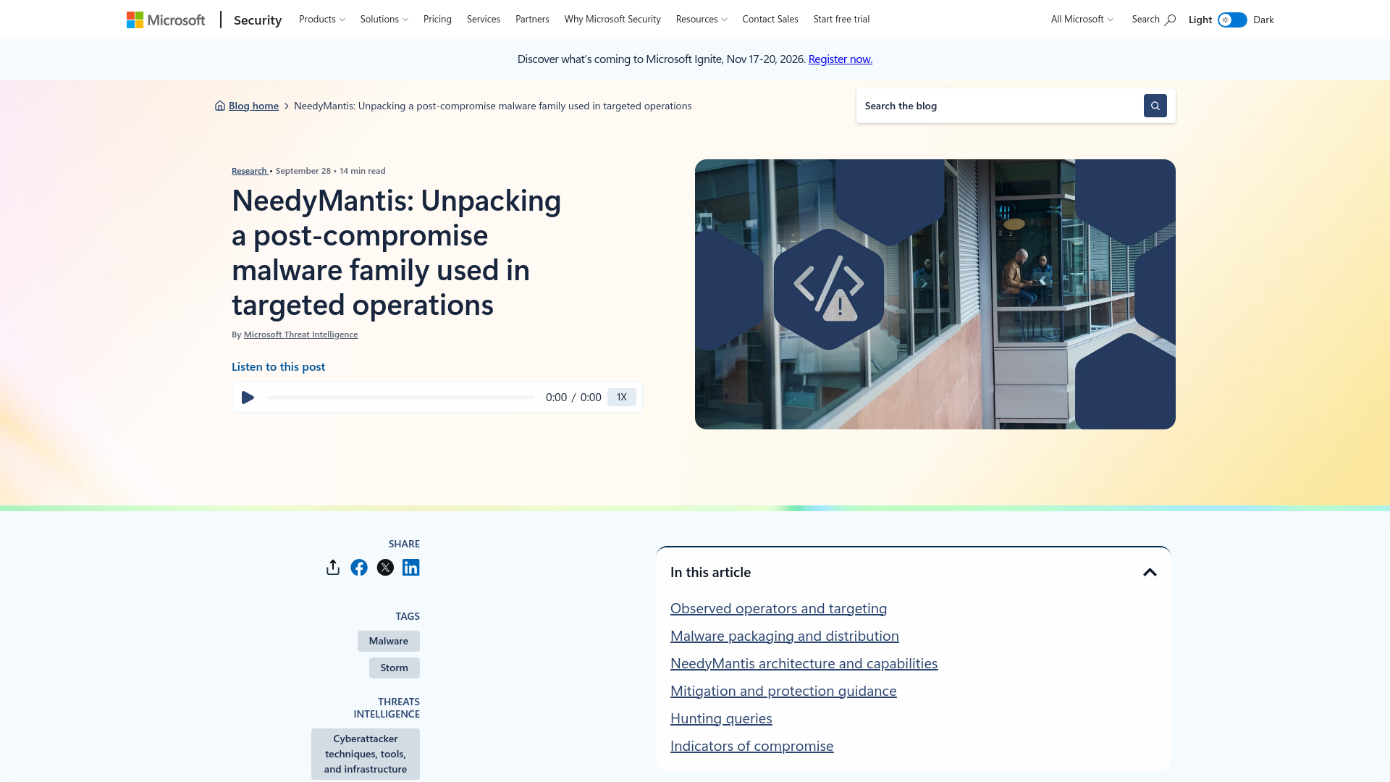Expand the Resources dropdown menu

click(702, 19)
